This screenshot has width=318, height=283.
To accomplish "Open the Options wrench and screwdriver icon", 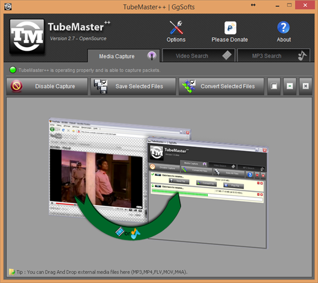I will pos(176,28).
